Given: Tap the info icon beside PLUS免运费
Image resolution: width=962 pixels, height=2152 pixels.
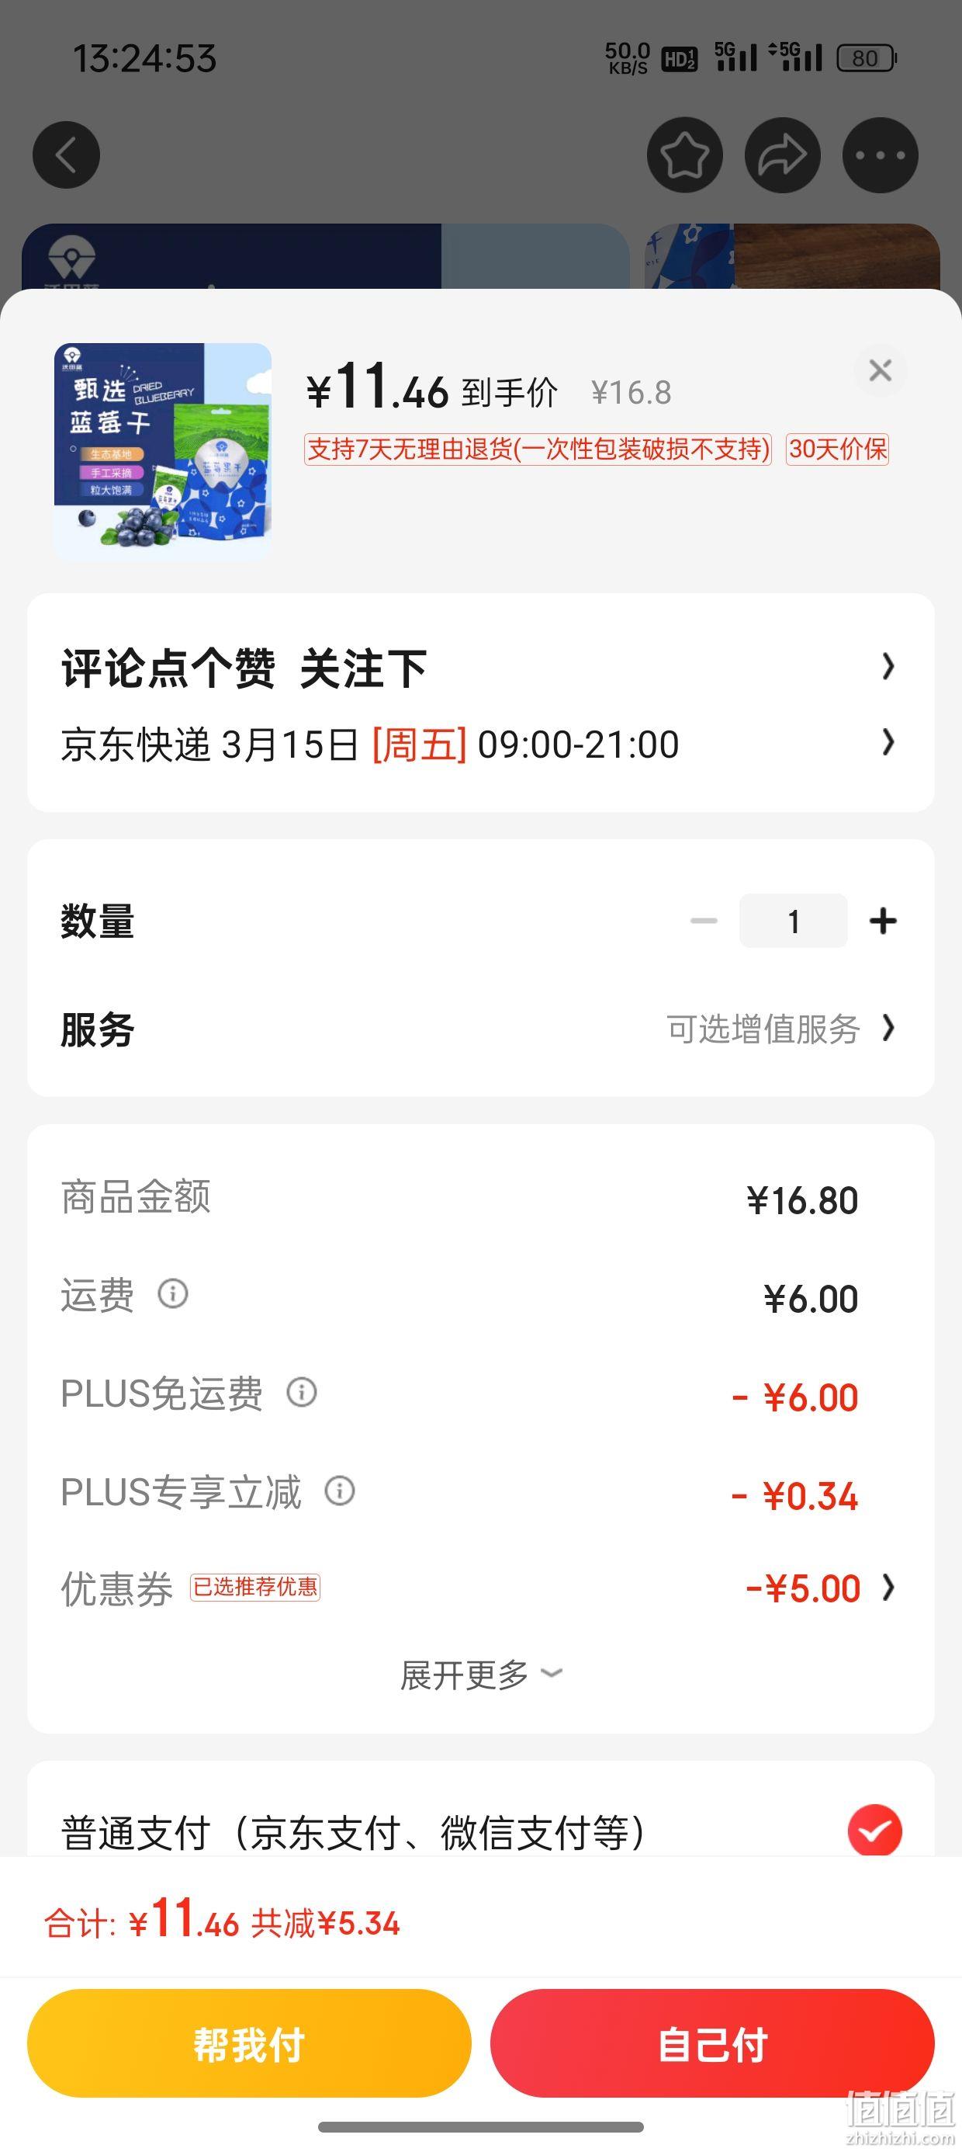Looking at the screenshot, I should [302, 1392].
